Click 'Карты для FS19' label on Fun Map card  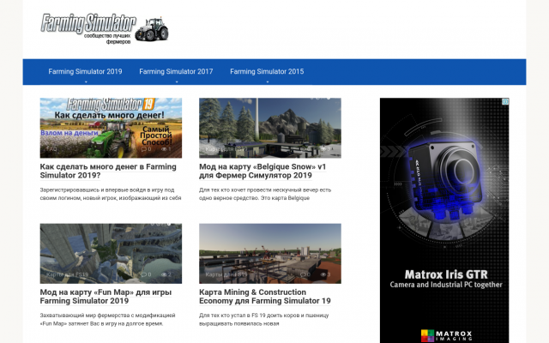(67, 274)
